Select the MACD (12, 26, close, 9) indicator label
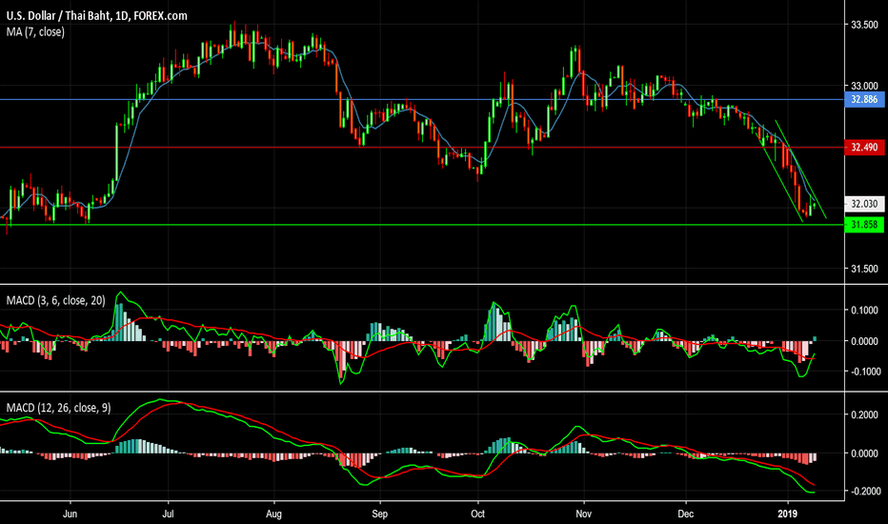The image size is (888, 524). (58, 408)
